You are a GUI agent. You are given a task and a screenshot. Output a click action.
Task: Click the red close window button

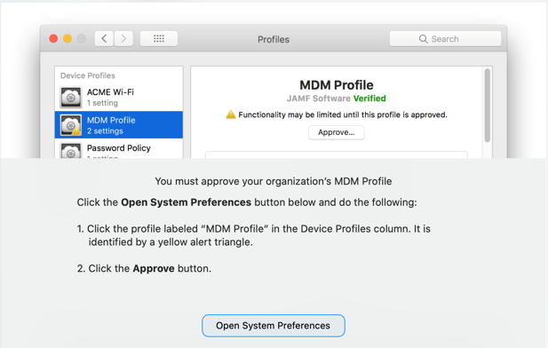[x=53, y=38]
